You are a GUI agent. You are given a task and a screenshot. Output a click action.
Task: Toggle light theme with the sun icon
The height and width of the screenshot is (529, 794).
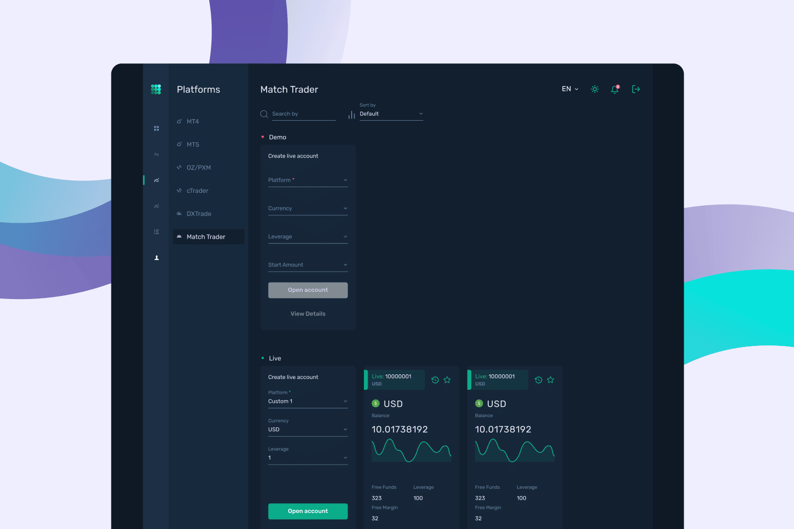(594, 89)
